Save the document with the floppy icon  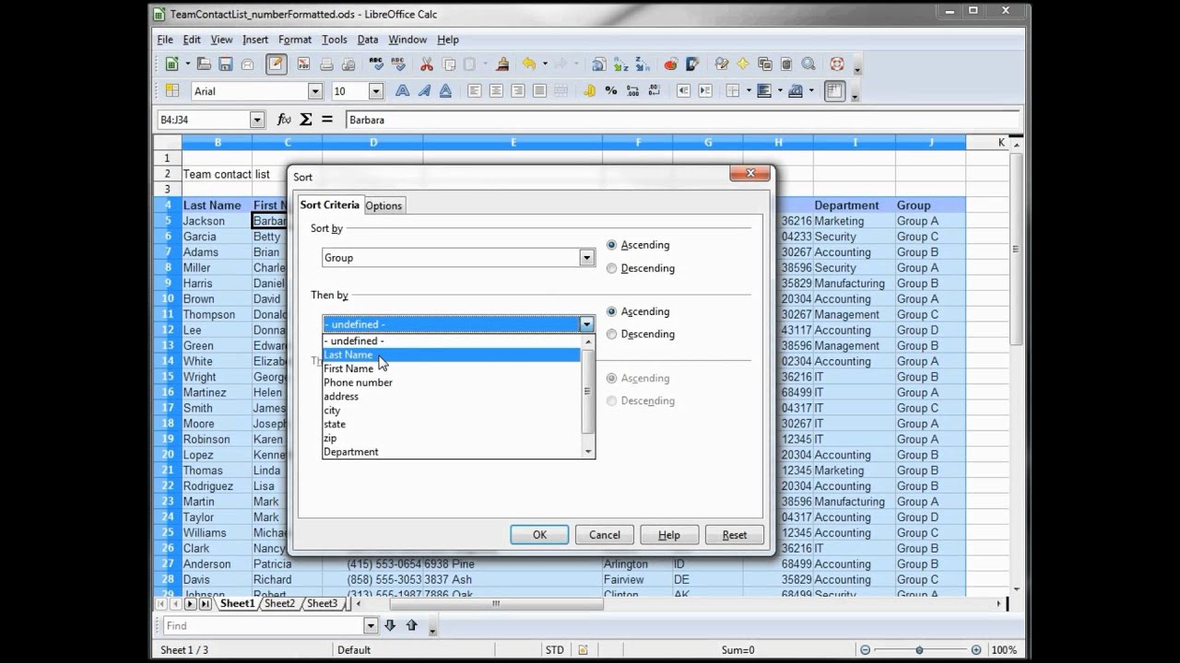pyautogui.click(x=225, y=64)
